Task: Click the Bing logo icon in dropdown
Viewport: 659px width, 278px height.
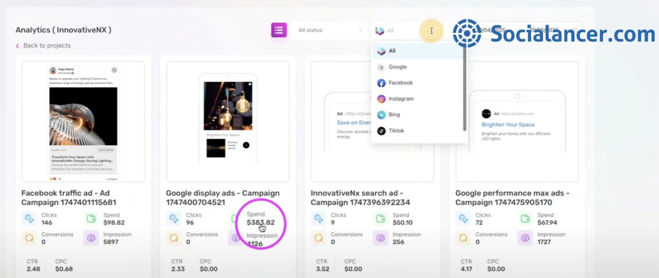Action: (381, 115)
